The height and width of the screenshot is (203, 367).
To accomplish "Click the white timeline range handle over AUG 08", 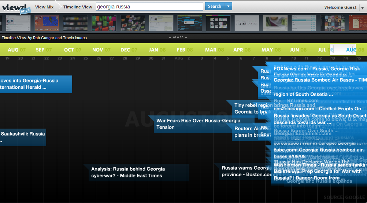I will [x=343, y=50].
